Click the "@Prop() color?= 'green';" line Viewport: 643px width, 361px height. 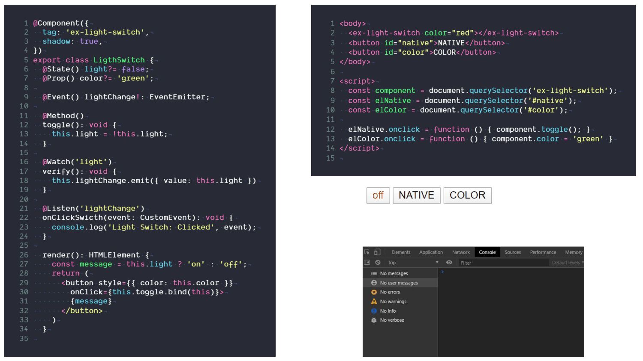tap(98, 78)
